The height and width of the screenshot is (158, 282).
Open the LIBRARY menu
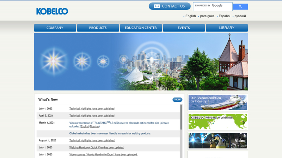(x=227, y=28)
